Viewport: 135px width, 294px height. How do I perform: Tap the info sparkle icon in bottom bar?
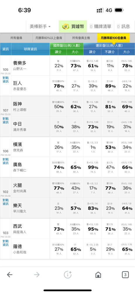pos(68,275)
